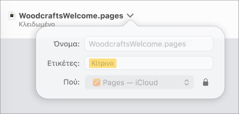Image resolution: width=239 pixels, height=114 pixels.
Task: Click the Όνομα: label
Action: click(x=66, y=44)
